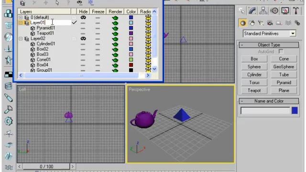Toggle Freeze for Pyramid01
This screenshot has width=306, height=172.
(98, 28)
